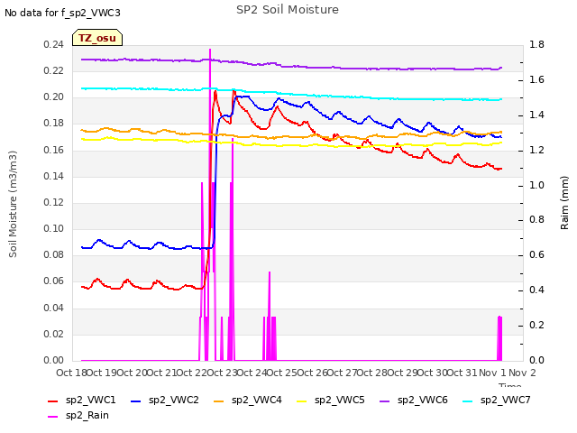Click the 1.8 right axis tick label
The image size is (577, 433).
536,44
